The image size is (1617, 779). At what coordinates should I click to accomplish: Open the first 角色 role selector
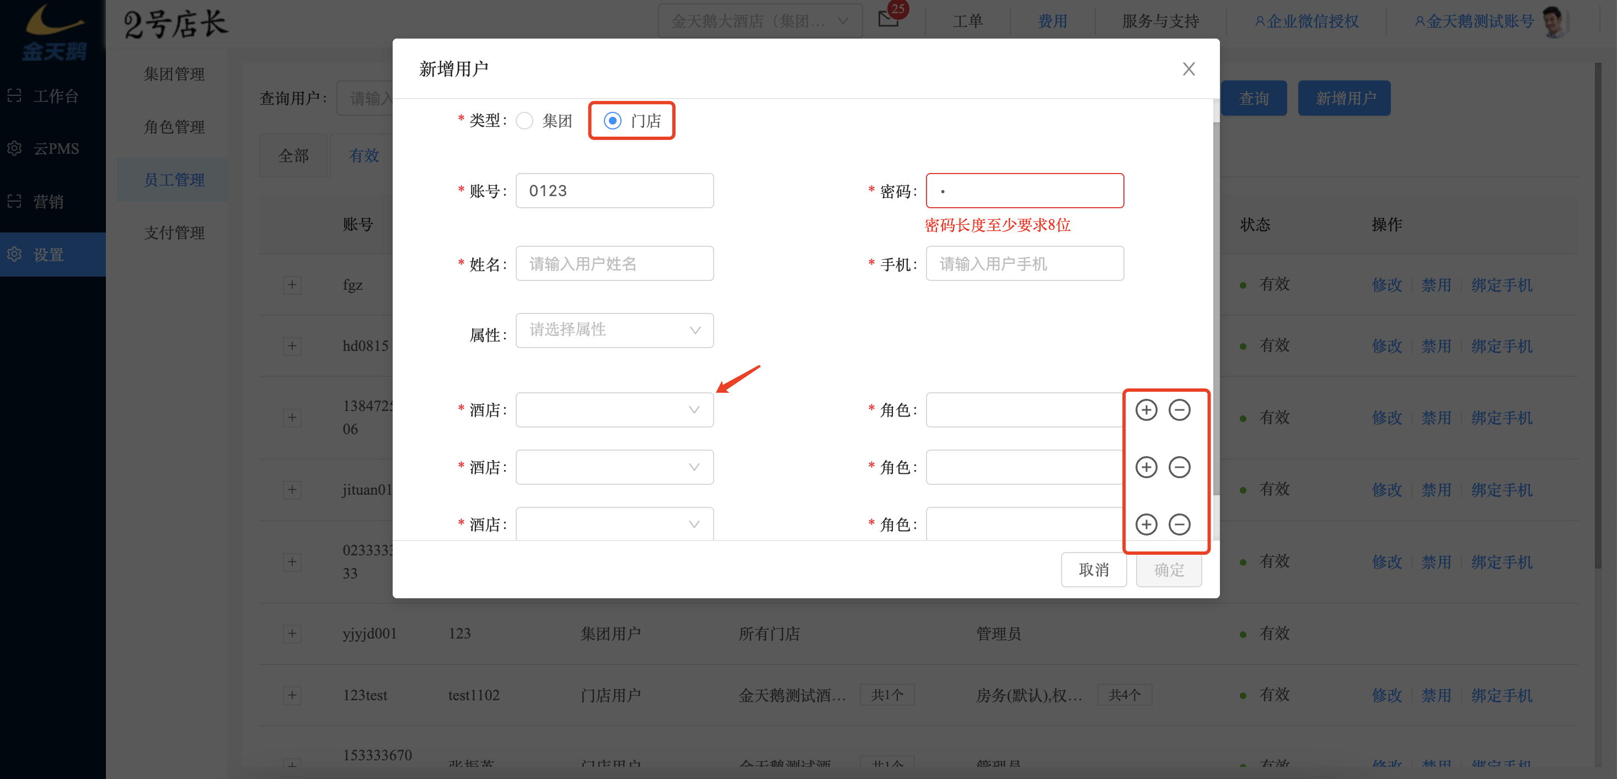coord(1025,409)
